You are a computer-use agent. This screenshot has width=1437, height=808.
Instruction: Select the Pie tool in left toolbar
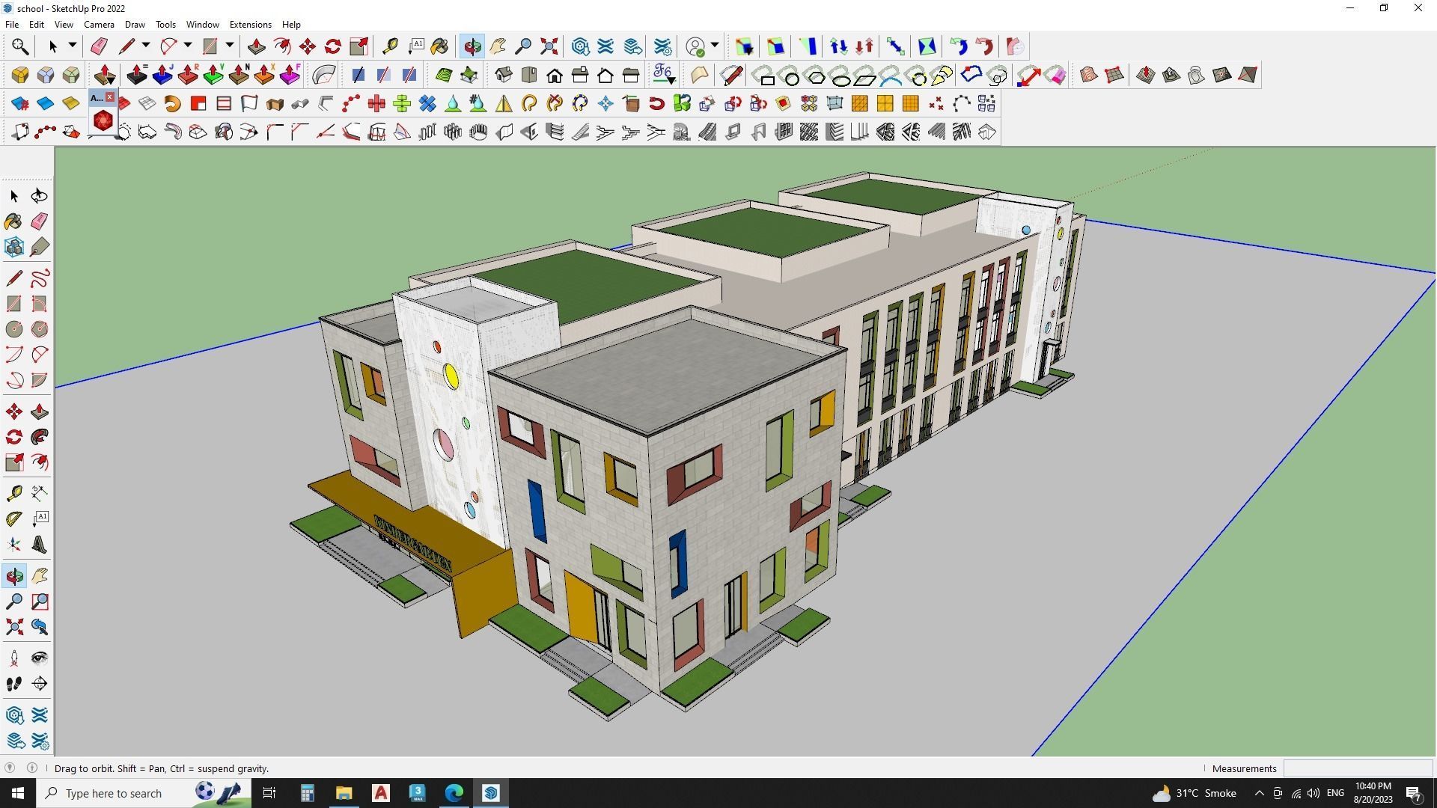pyautogui.click(x=40, y=380)
